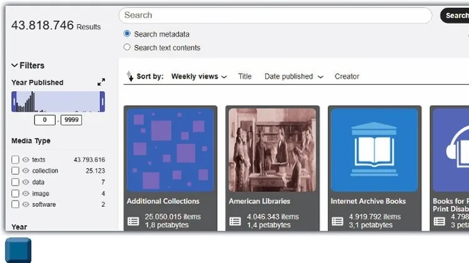Toggle the eye icon for image
Viewport: 469px width, 263px height.
(x=26, y=194)
